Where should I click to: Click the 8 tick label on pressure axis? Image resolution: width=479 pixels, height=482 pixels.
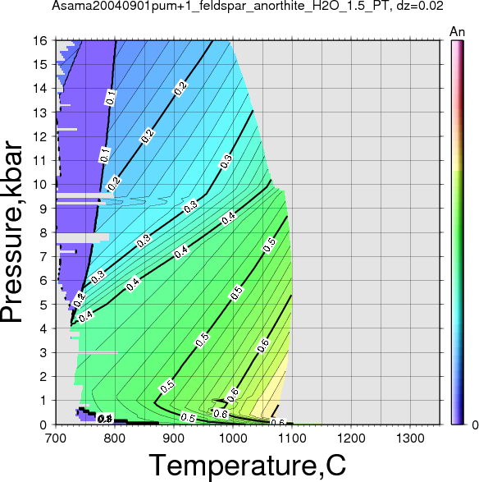(43, 232)
